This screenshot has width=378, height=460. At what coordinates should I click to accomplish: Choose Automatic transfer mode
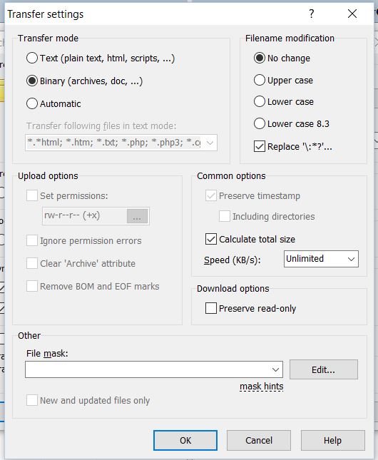pyautogui.click(x=32, y=103)
